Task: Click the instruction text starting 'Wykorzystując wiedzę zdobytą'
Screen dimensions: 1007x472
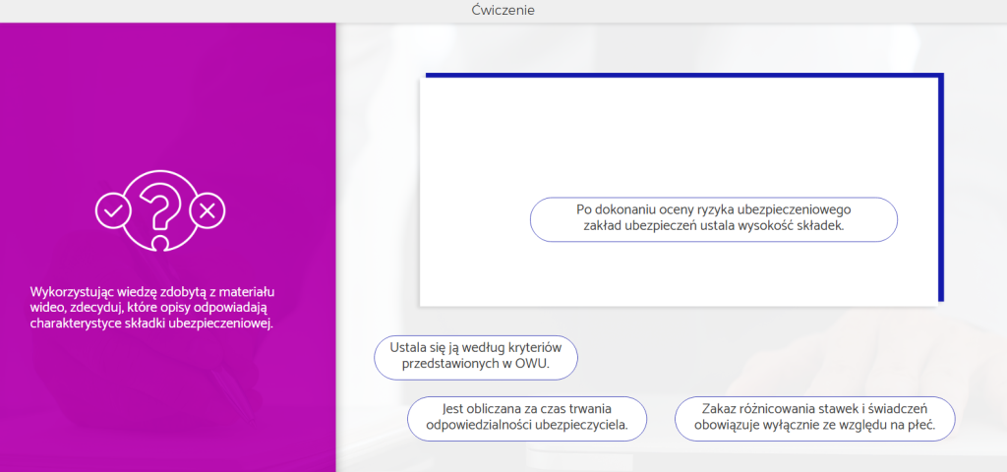Action: (x=151, y=307)
